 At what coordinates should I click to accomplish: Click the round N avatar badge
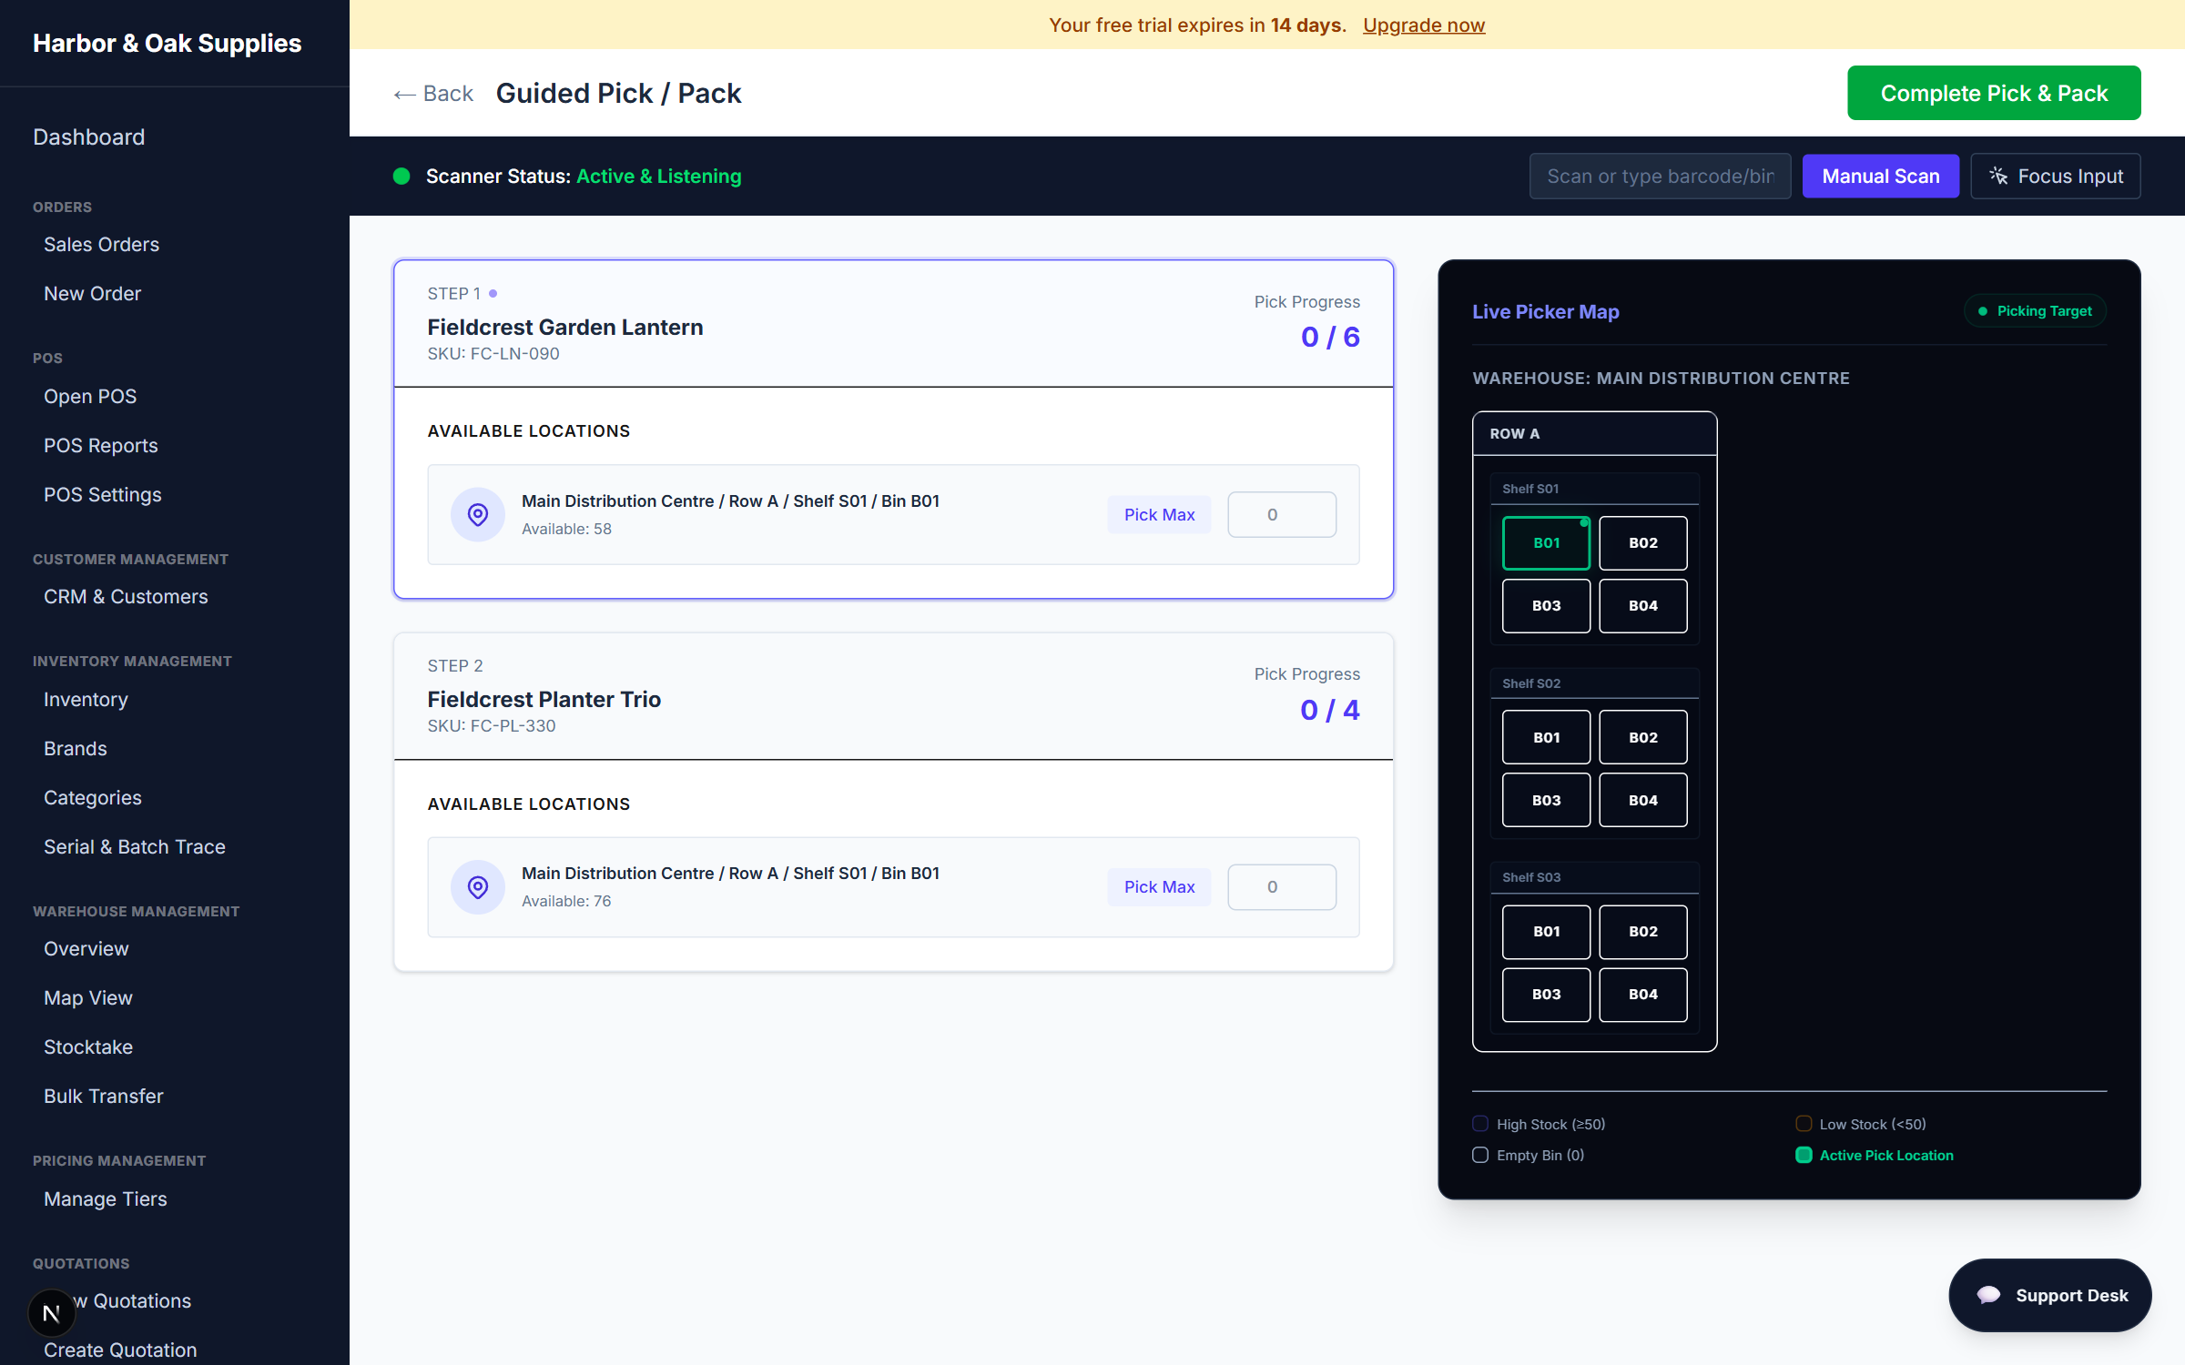(51, 1313)
